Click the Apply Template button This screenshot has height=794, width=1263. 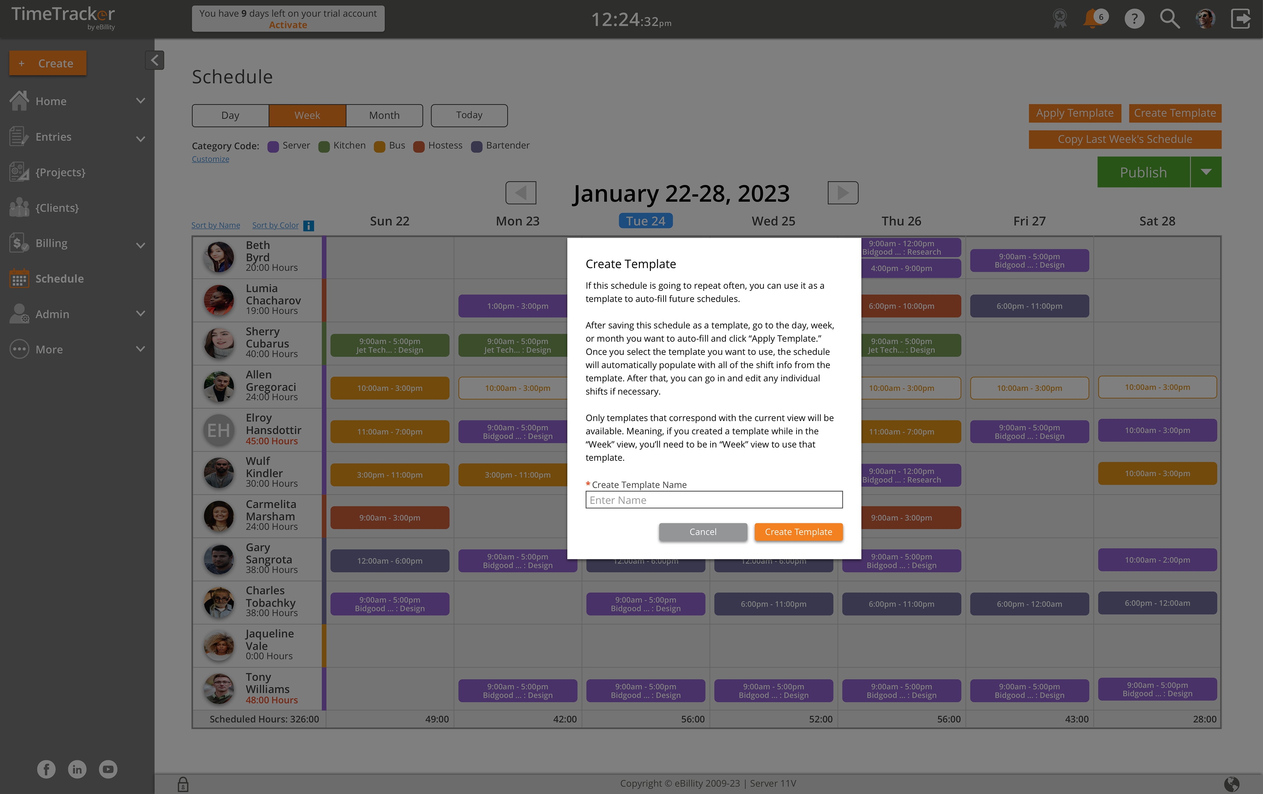(1075, 113)
